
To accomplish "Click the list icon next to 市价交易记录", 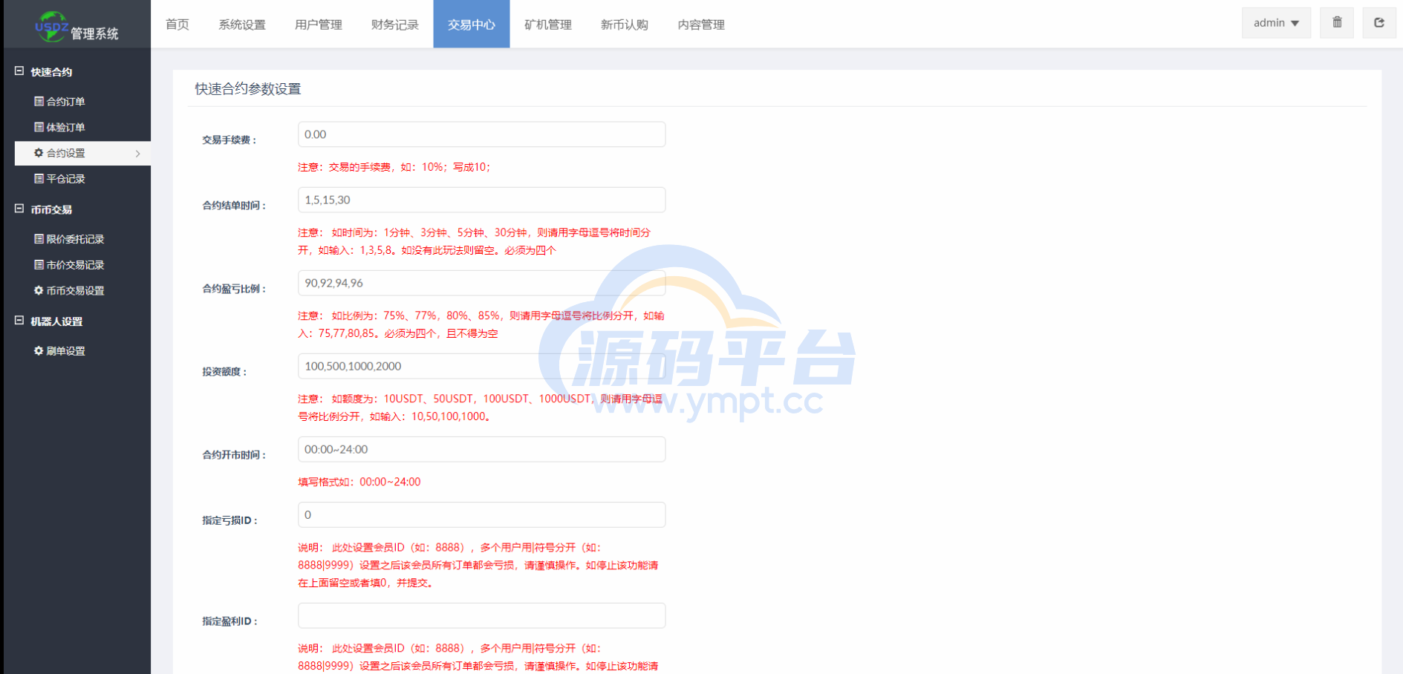I will (39, 264).
